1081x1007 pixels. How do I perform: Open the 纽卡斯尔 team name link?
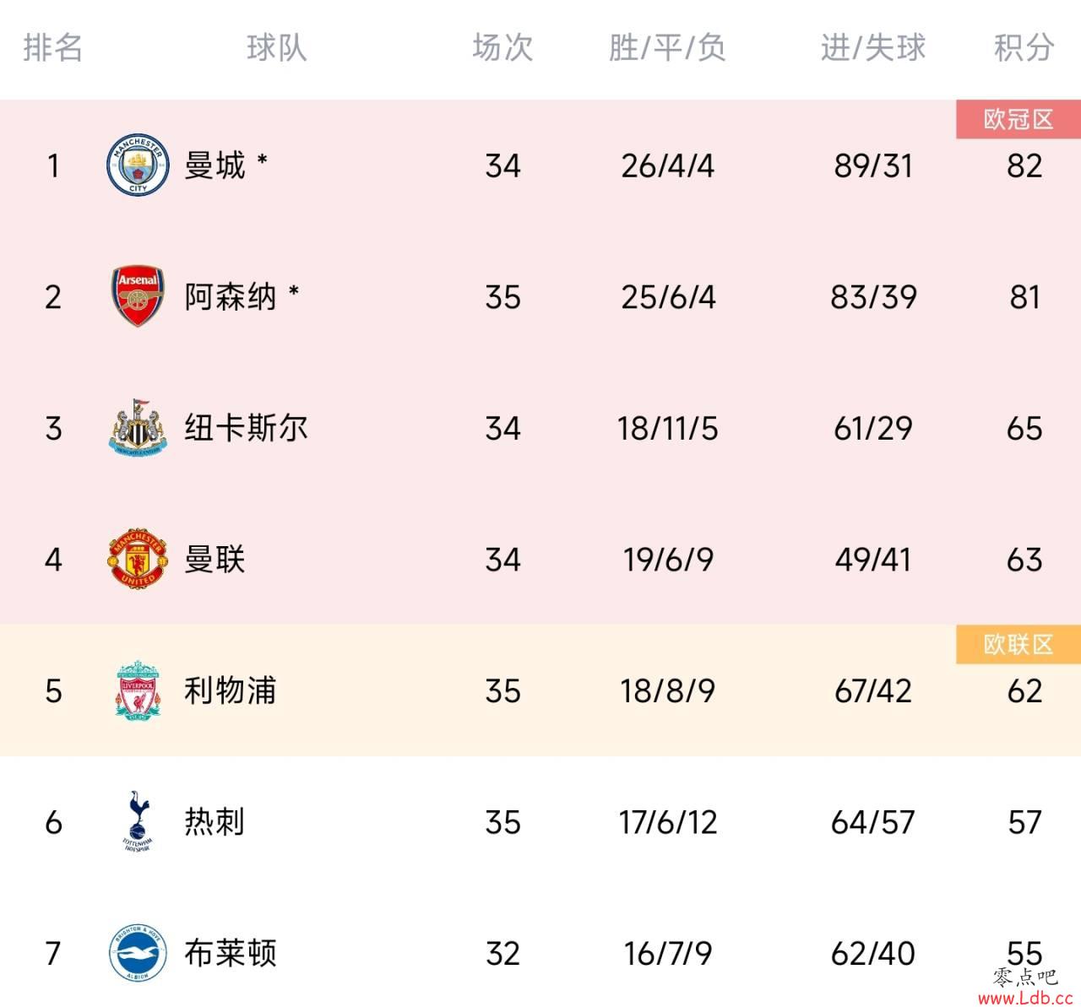(x=247, y=428)
